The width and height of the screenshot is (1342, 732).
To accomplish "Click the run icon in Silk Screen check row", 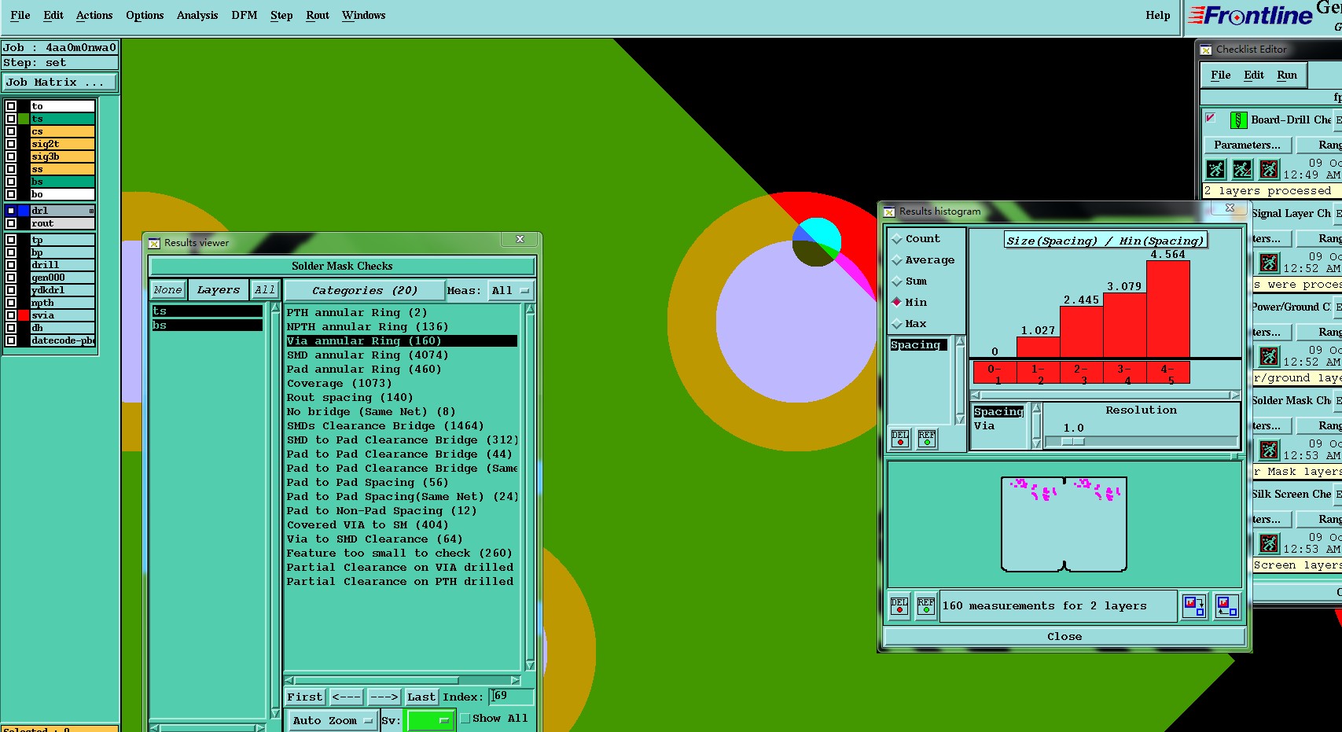I will tap(1269, 543).
